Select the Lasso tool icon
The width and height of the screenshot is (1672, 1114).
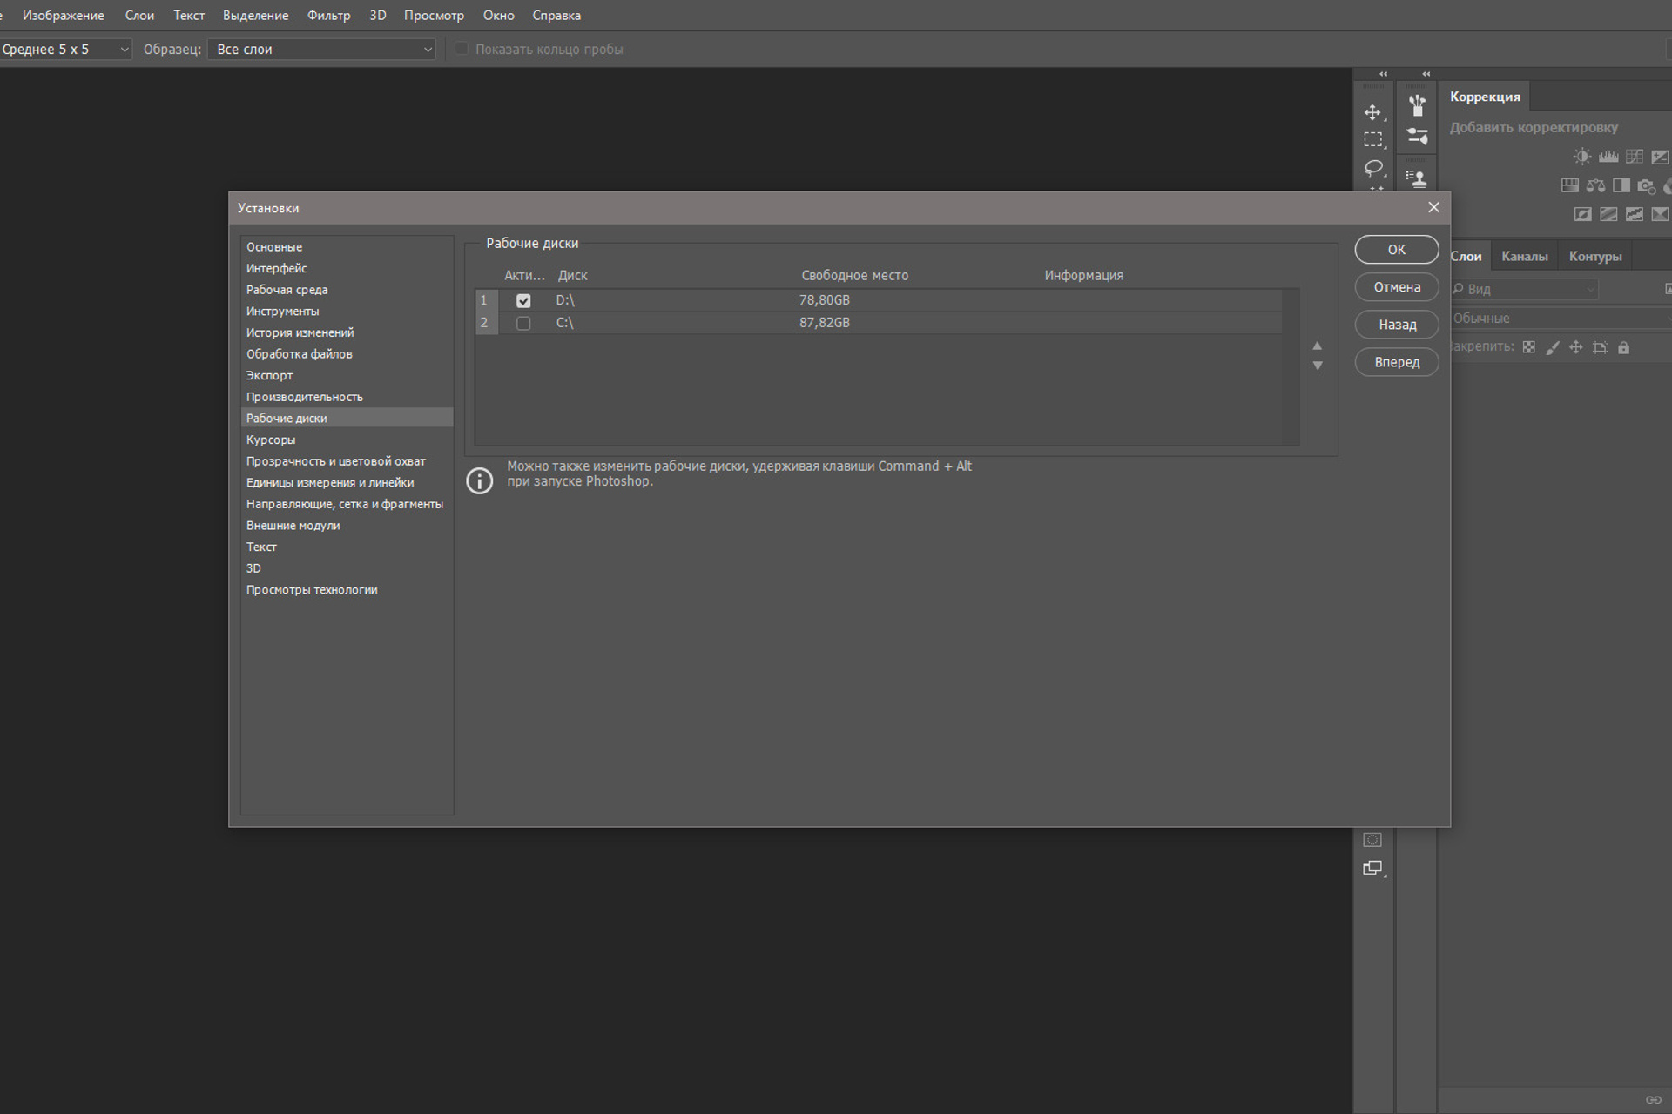[x=1373, y=167]
